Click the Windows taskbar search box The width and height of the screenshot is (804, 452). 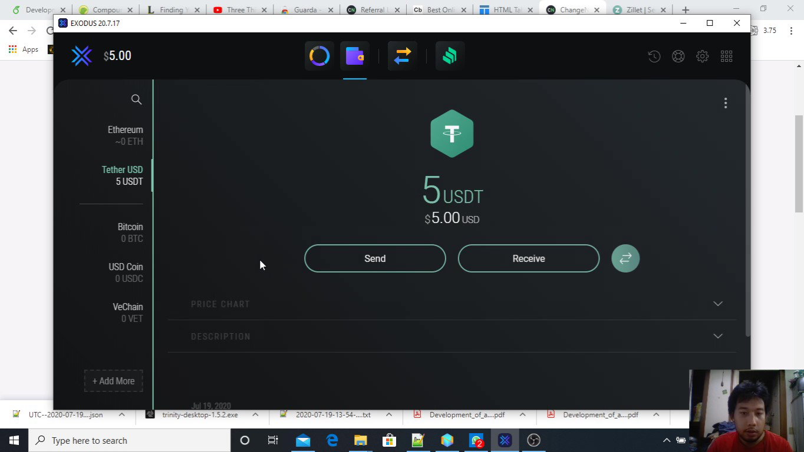[x=130, y=440]
